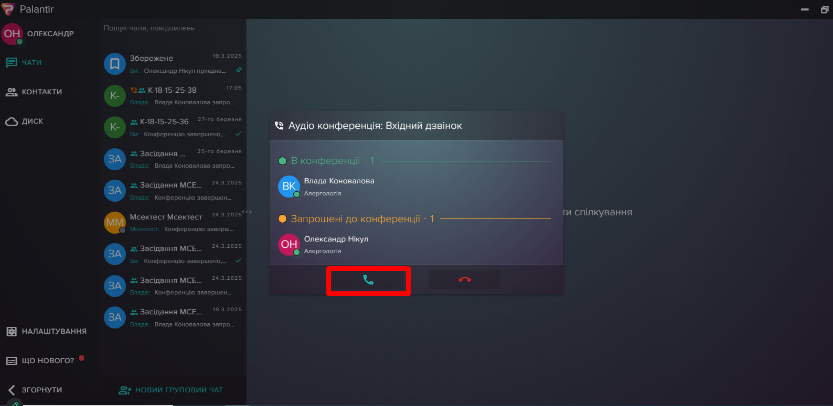
Task: Open the Диск cloud storage
Action: pos(32,121)
